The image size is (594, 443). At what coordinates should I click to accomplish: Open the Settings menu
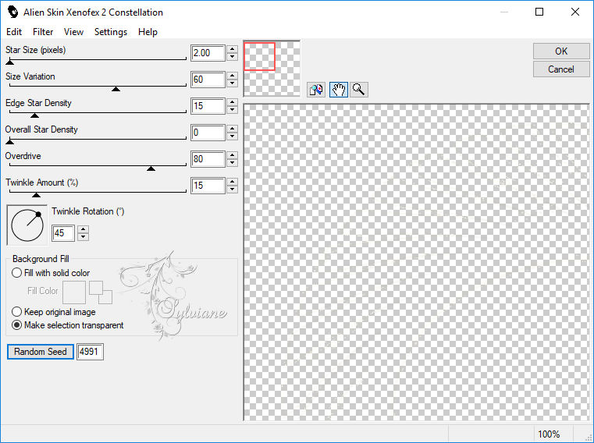click(x=111, y=32)
